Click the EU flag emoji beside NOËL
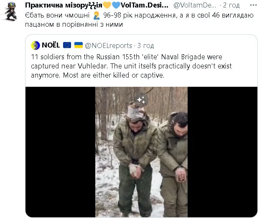Viewport: 262px width, 219px height. click(67, 45)
